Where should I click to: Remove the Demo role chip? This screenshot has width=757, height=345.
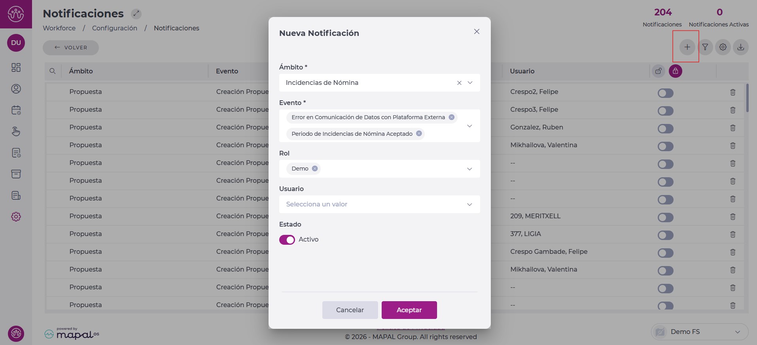[x=315, y=169]
